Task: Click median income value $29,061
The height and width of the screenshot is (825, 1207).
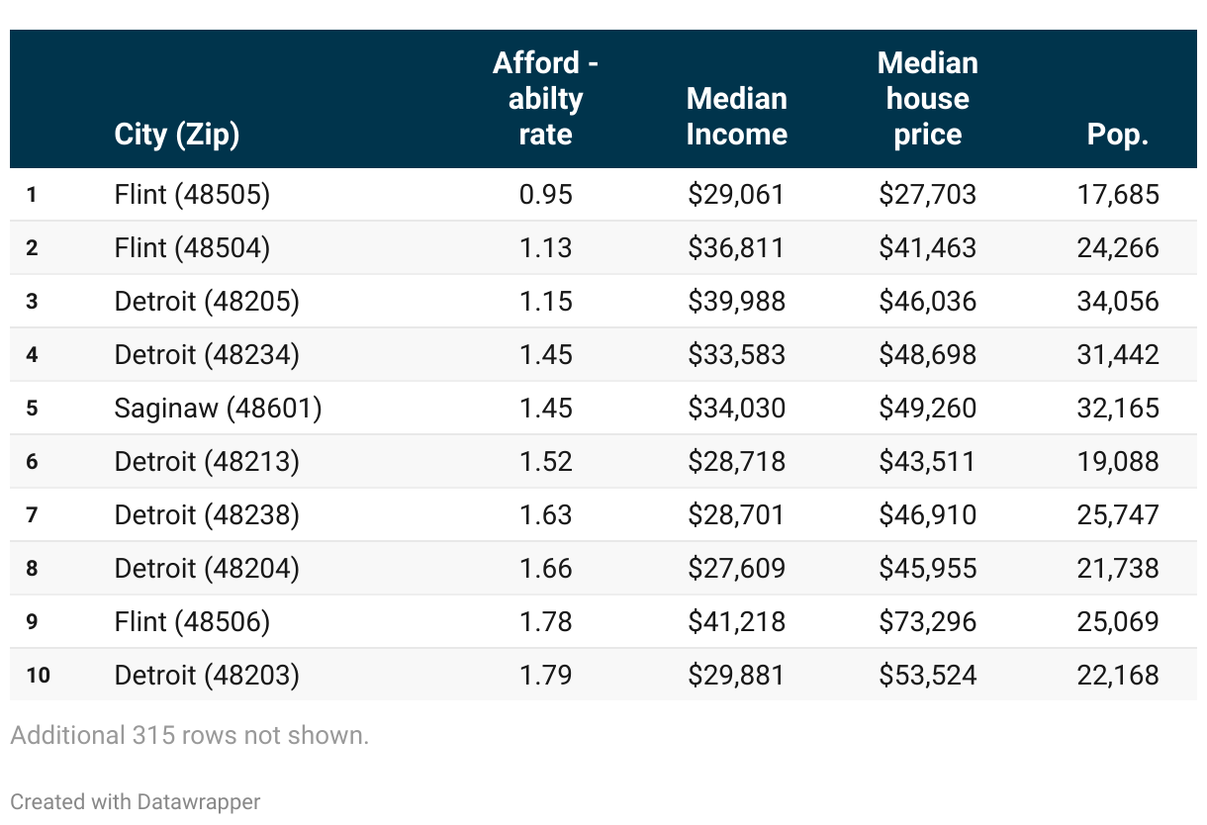Action: (x=736, y=194)
